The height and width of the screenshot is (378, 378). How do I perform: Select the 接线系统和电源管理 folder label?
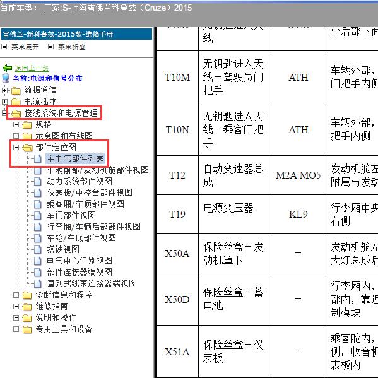(x=61, y=113)
